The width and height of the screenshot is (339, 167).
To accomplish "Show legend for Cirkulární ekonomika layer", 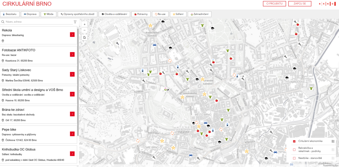I will 333,141.
